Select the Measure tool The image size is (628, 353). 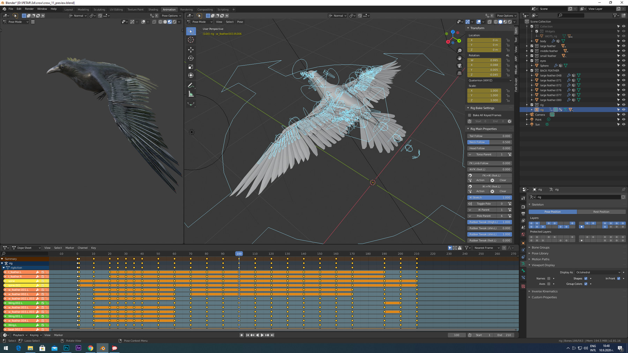click(191, 94)
